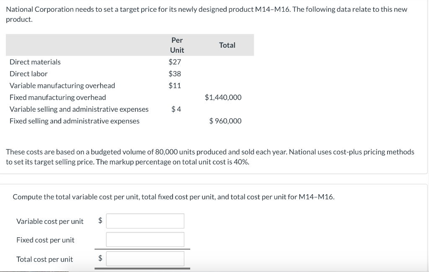This screenshot has height=272, width=429.
Task: Select the $960,000 fixed selling expenses total
Action: (225, 121)
